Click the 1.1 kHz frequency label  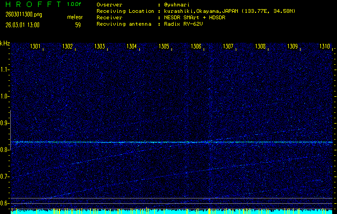point(5,70)
